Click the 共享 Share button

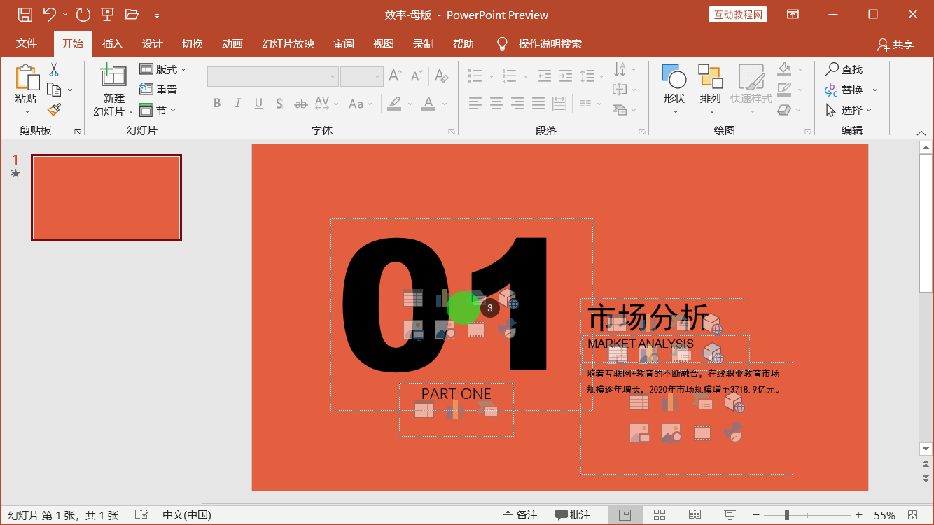(895, 44)
